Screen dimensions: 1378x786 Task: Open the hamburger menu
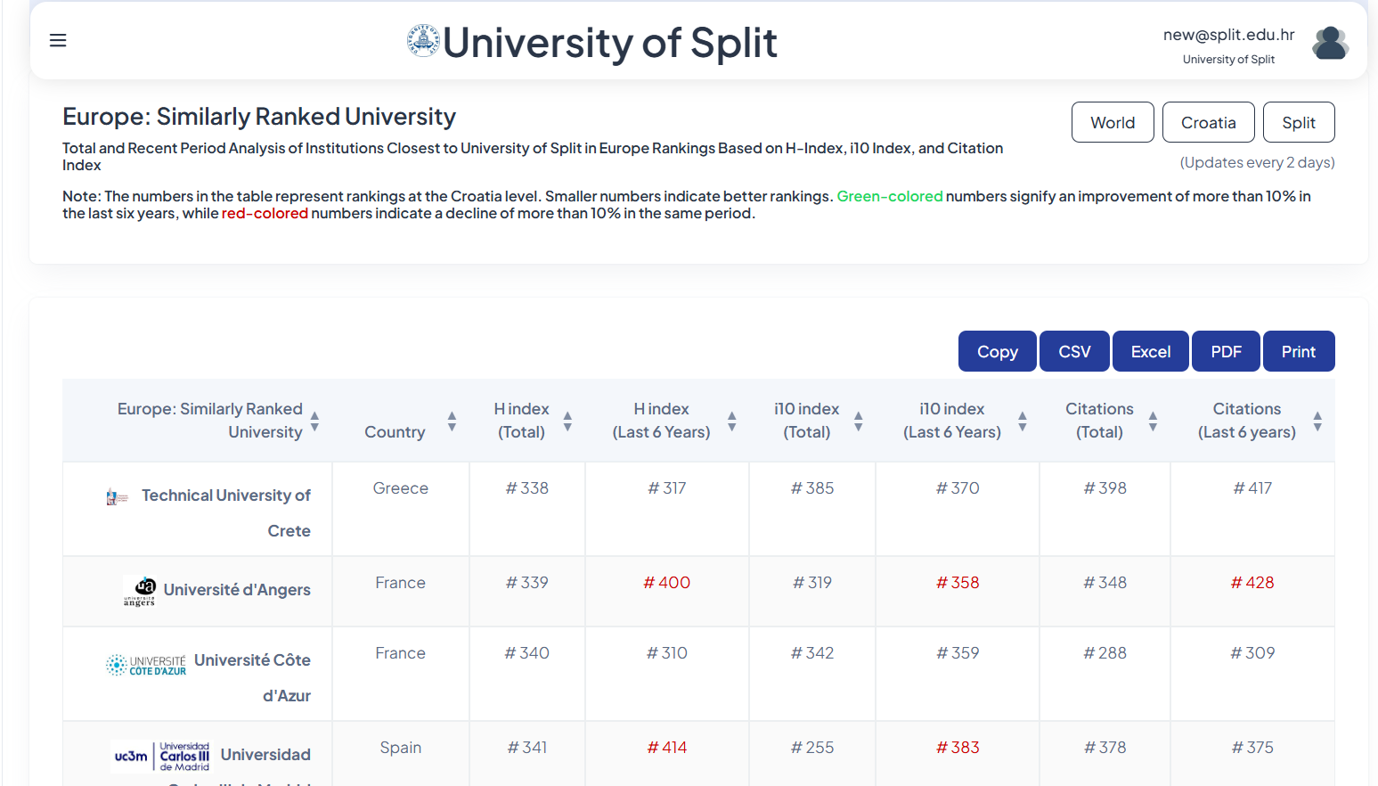(58, 40)
